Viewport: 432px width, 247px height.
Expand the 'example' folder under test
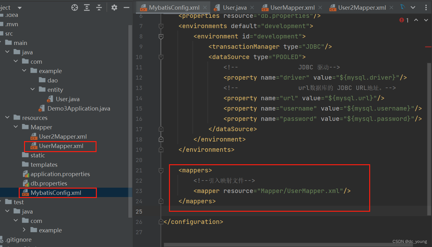[x=25, y=230]
